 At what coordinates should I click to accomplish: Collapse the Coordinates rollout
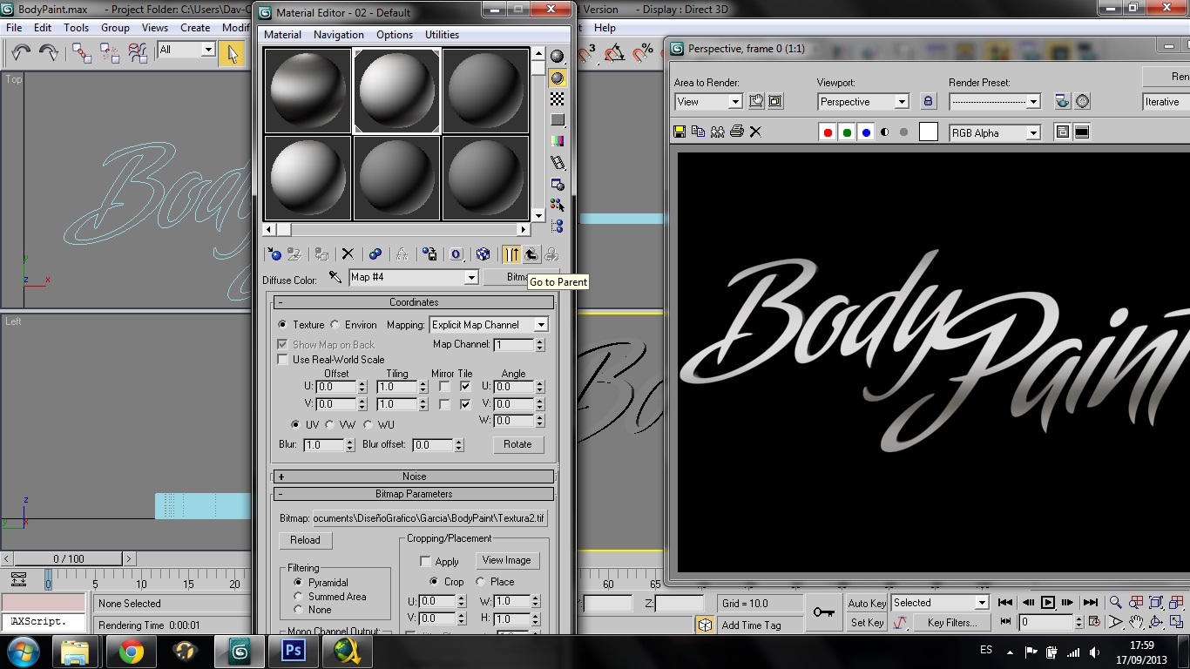tap(414, 302)
